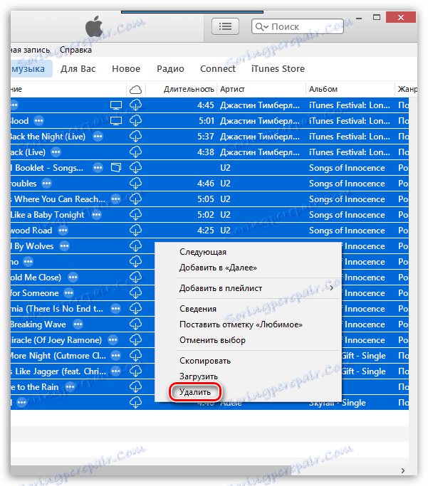428x486 pixels.
Task: Open more options for Like a Baby Tonight
Action: 96,215
